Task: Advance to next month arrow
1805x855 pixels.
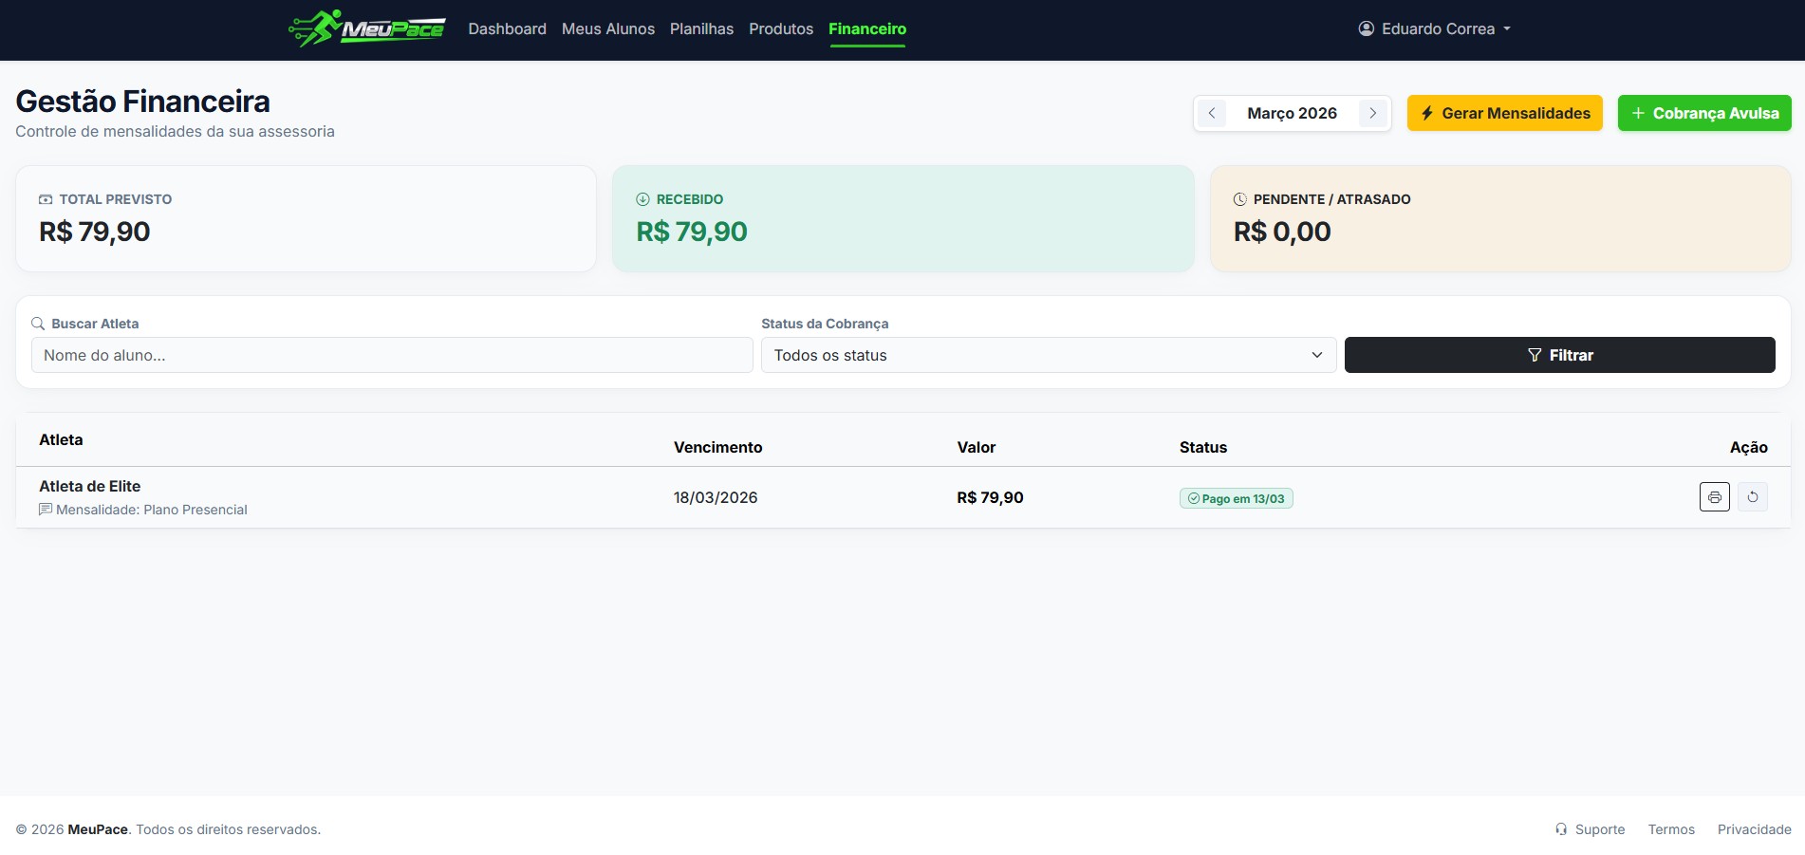Action: 1372,113
